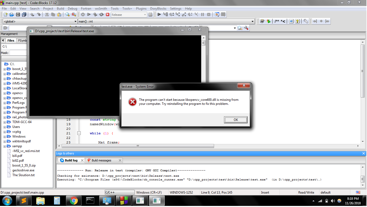Click the code-folding toggle on line 21
367x207 pixels.
coord(79,133)
